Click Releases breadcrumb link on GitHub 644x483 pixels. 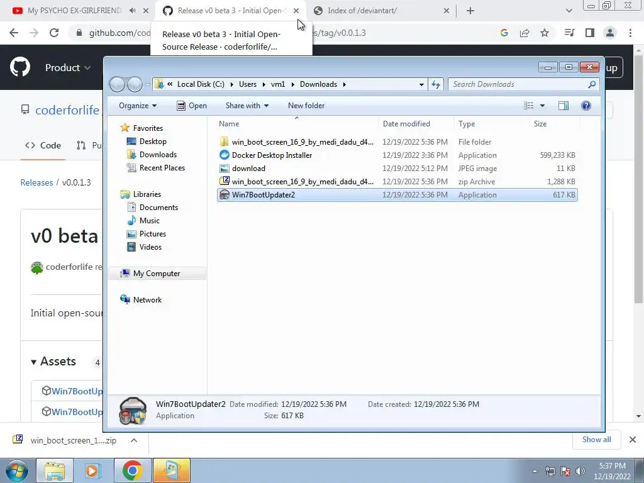(x=36, y=182)
